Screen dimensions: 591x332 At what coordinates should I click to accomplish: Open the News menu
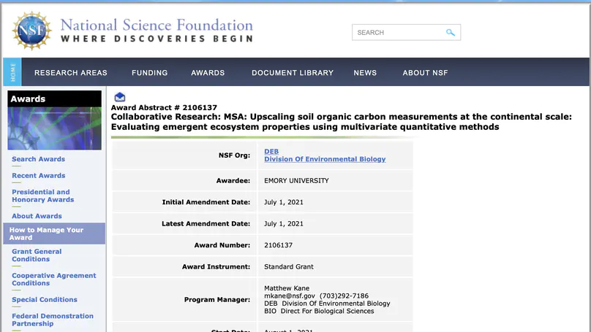click(365, 73)
